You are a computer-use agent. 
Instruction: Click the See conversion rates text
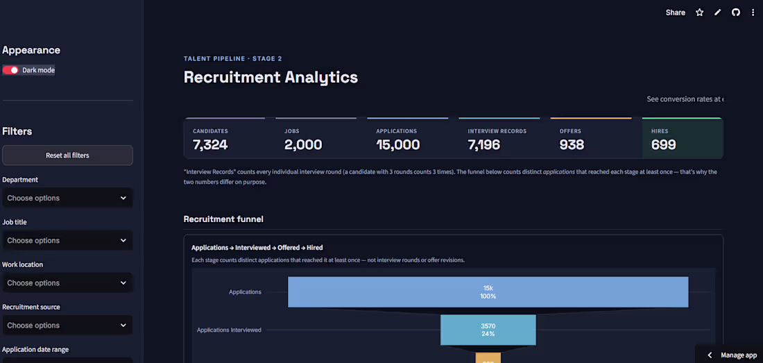pos(685,99)
